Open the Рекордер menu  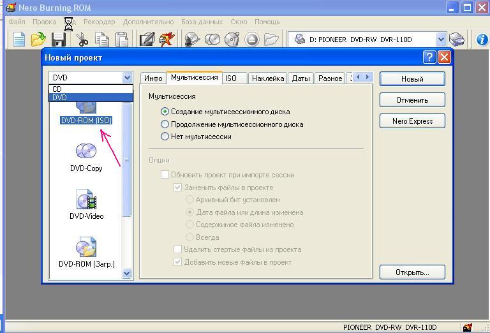99,22
